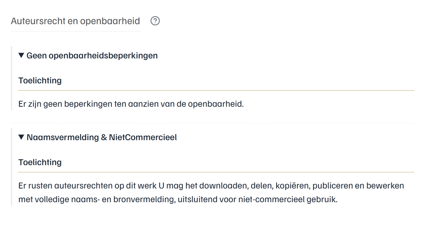The image size is (442, 234).
Task: Click the Naamsvermelding & NietCommercieel header text
Action: [x=101, y=137]
